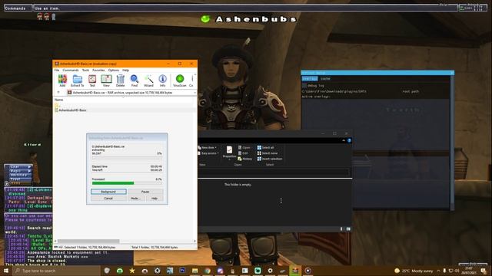492x276 pixels.
Task: Click the Mode... button in extraction dialog
Action: 135,199
